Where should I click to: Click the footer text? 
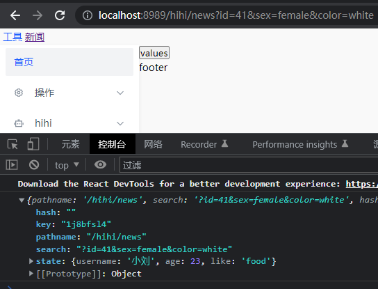[x=154, y=68]
